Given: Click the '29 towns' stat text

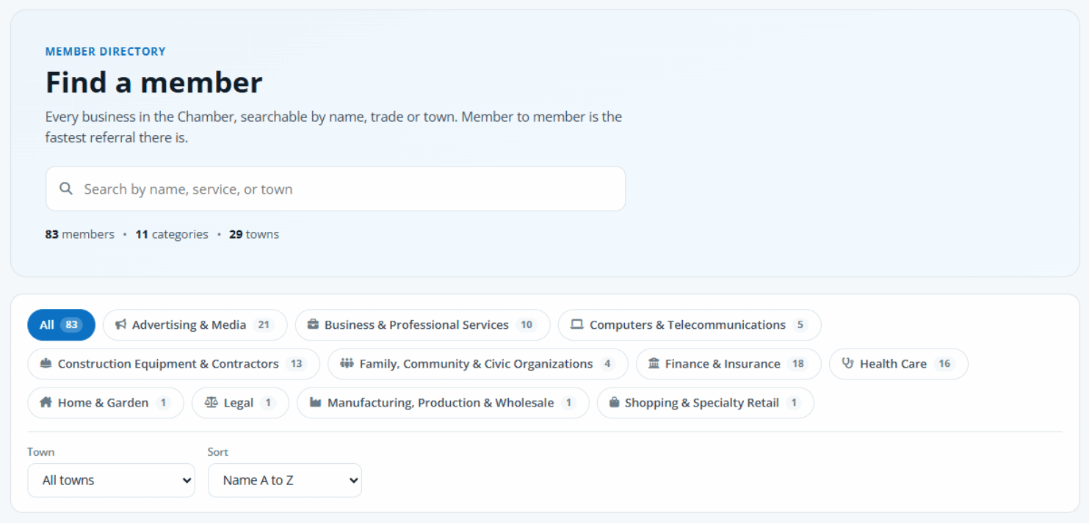Looking at the screenshot, I should point(254,234).
